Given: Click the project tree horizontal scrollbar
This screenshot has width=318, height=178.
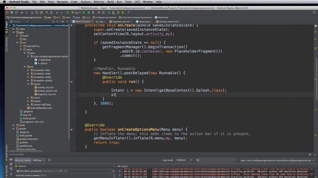Looking at the screenshot, I should 25,151.
